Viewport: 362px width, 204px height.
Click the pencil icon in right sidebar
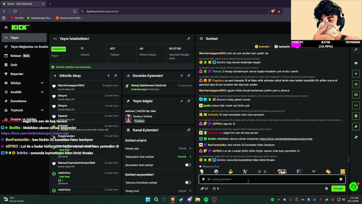pos(356,50)
